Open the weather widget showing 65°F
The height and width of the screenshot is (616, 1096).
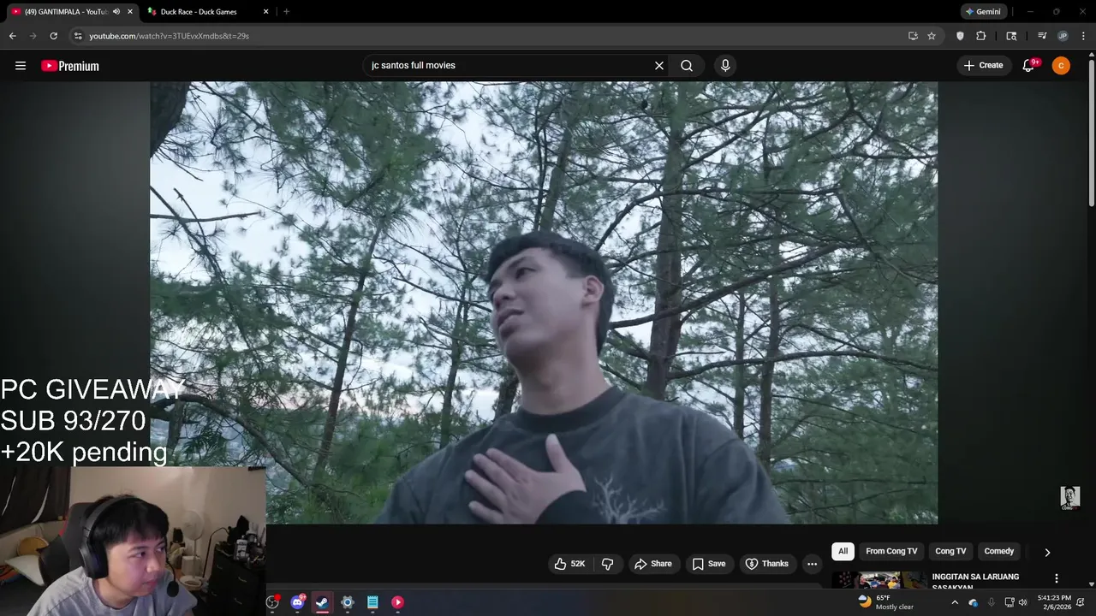[887, 602]
